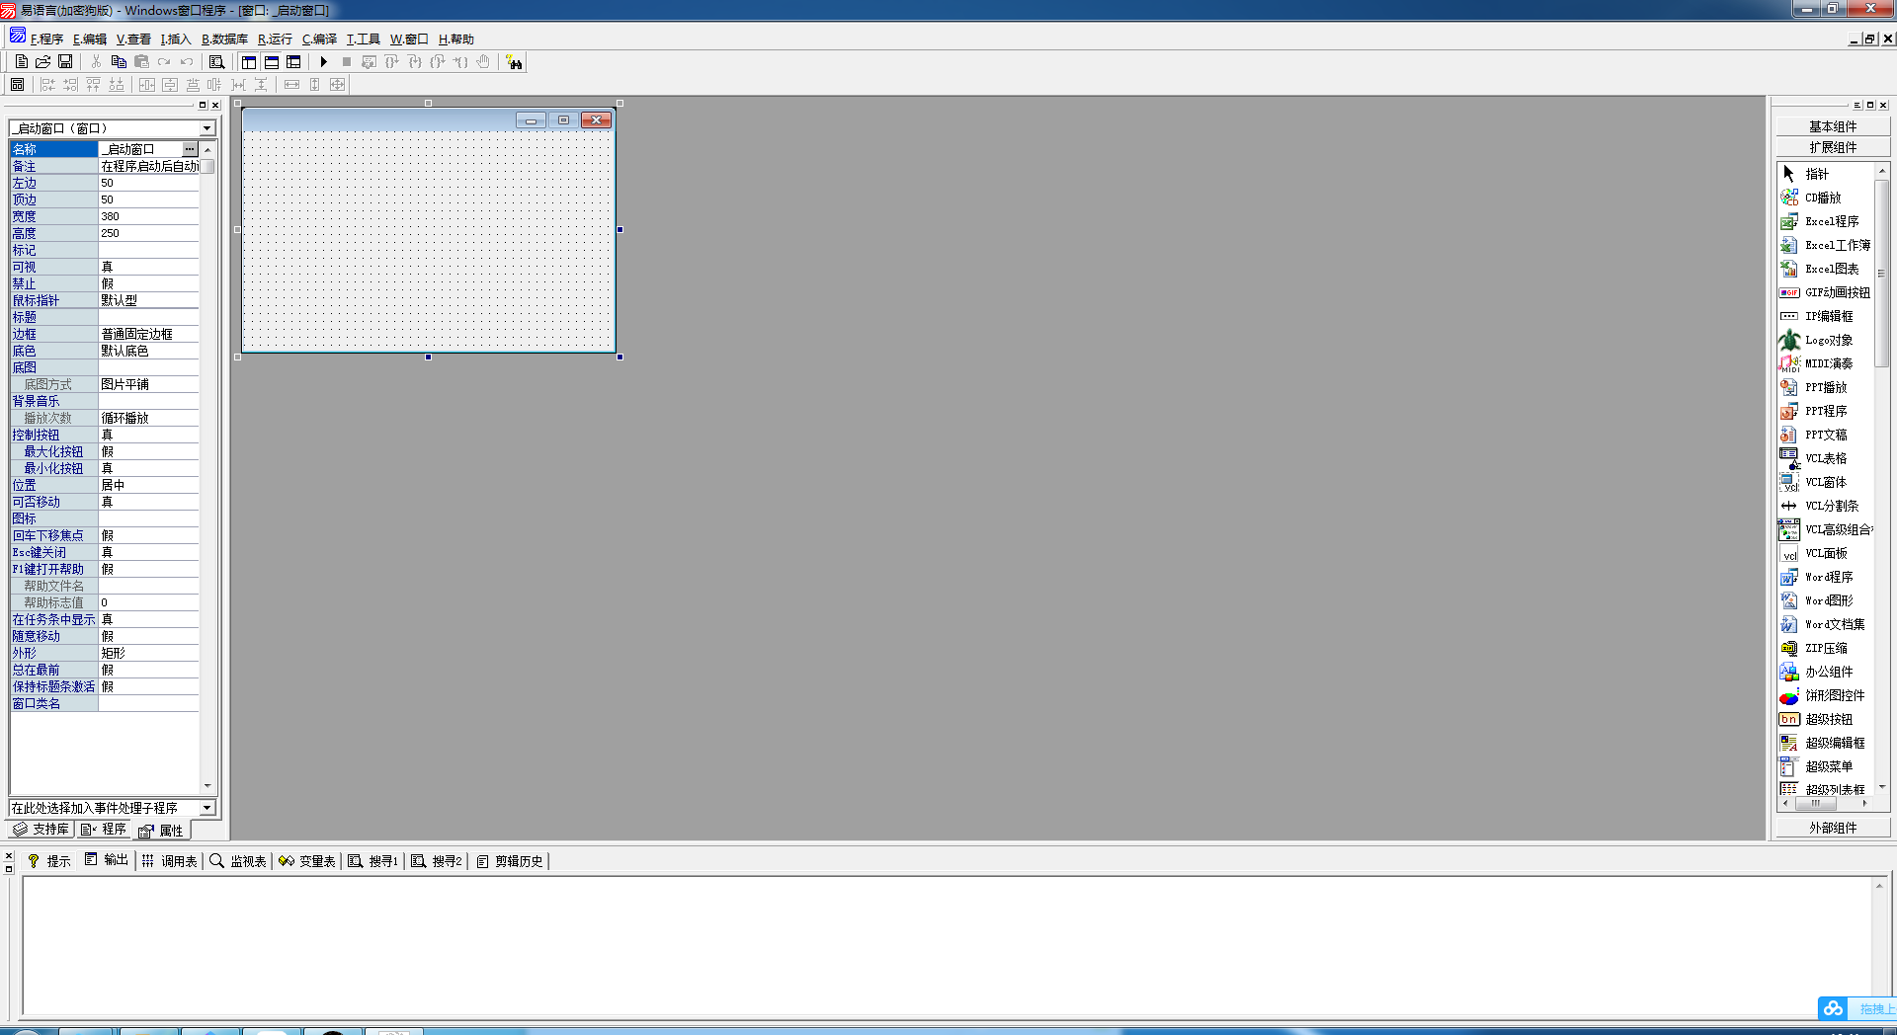Choose the 超级按钮 component
The image size is (1897, 1035).
coord(1828,719)
